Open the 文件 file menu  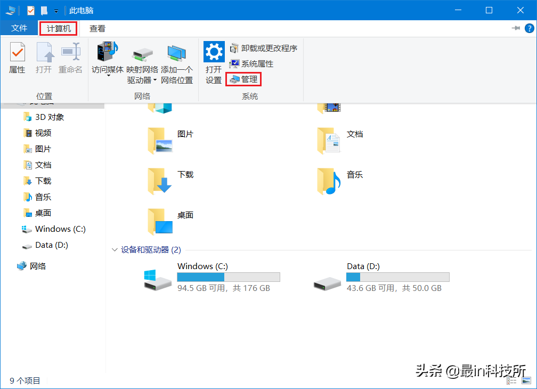point(19,28)
